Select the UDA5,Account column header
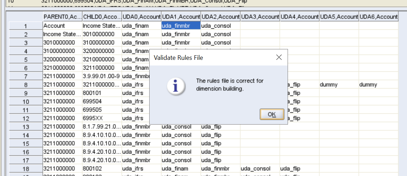The image size is (407, 176). [x=339, y=17]
